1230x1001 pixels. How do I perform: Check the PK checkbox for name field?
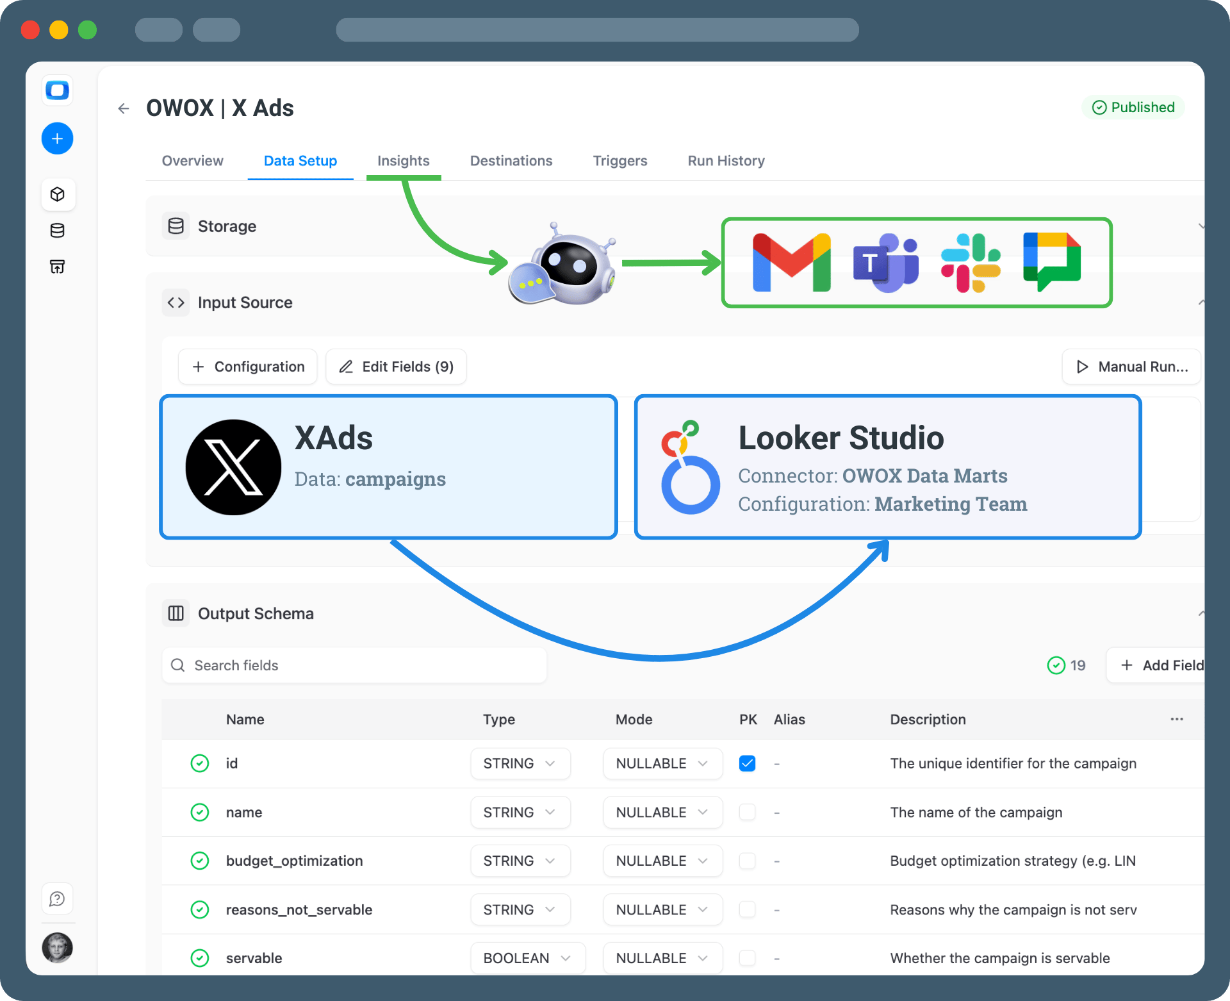coord(747,812)
